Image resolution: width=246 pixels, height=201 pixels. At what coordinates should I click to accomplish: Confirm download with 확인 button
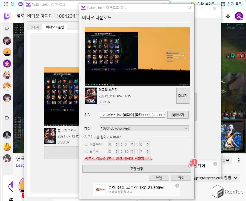[159, 178]
